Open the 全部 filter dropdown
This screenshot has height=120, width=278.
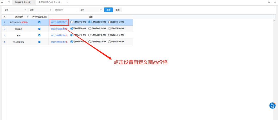point(15,10)
